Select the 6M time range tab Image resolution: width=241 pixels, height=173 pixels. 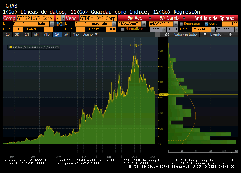pyautogui.click(x=36, y=34)
